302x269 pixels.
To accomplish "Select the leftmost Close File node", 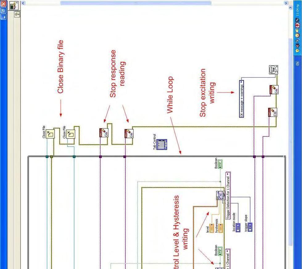I will coord(50,134).
